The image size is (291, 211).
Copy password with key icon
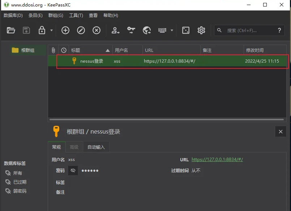pyautogui.click(x=131, y=30)
